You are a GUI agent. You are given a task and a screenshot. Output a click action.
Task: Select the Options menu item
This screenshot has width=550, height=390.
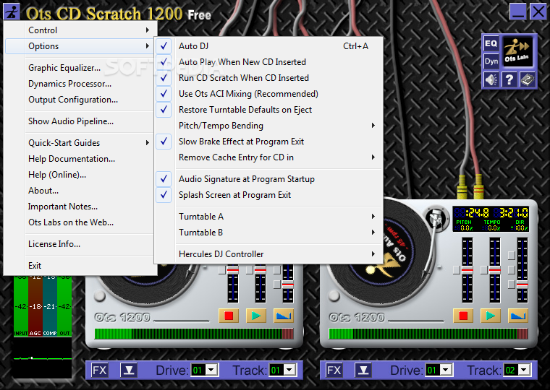click(x=80, y=46)
